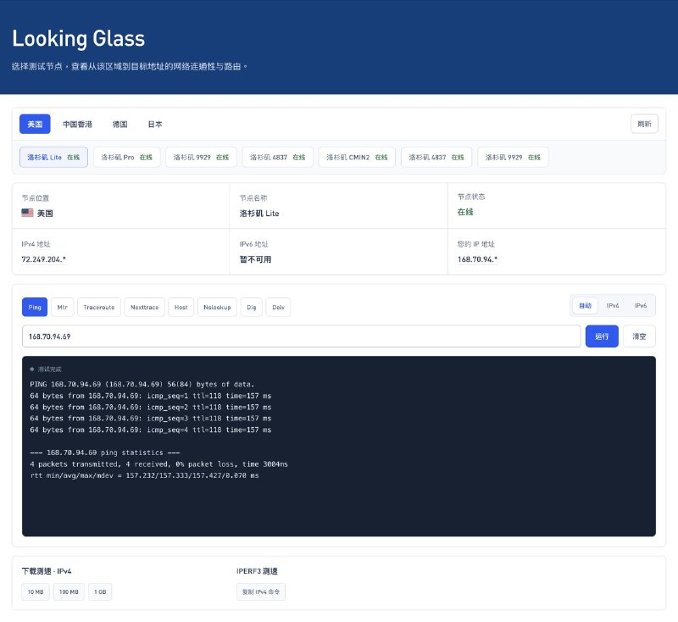Switch to the 中国香港 region tab
The image size is (678, 622).
(77, 124)
